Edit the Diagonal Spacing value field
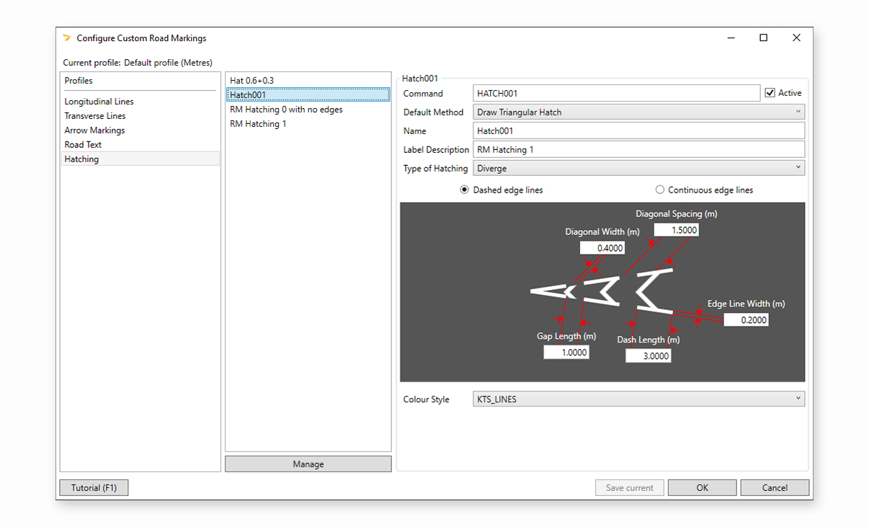 [x=674, y=229]
